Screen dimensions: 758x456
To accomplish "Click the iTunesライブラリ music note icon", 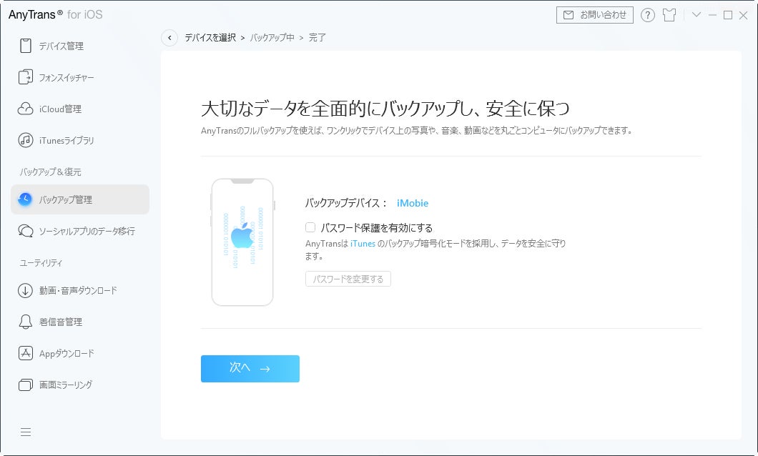I will [25, 141].
